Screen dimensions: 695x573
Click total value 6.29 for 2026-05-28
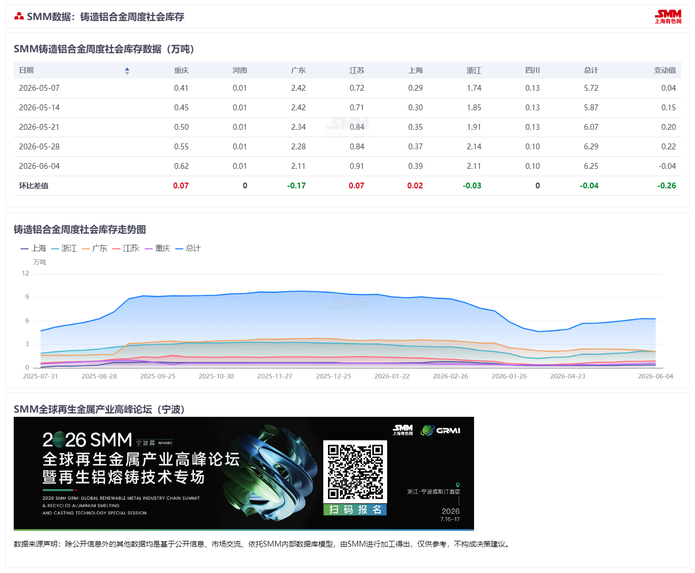[x=591, y=147]
